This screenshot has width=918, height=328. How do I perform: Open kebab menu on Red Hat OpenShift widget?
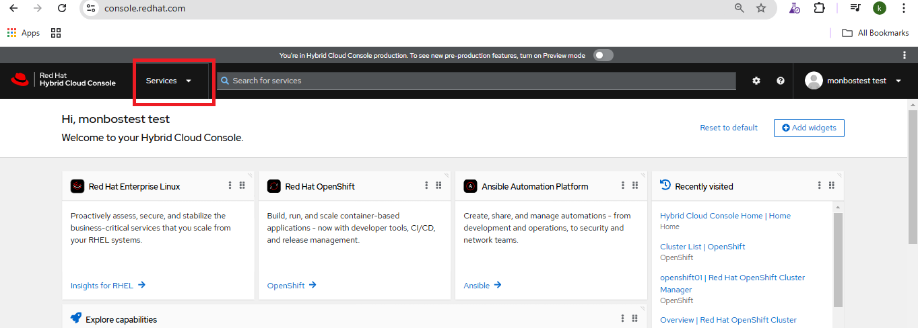426,186
